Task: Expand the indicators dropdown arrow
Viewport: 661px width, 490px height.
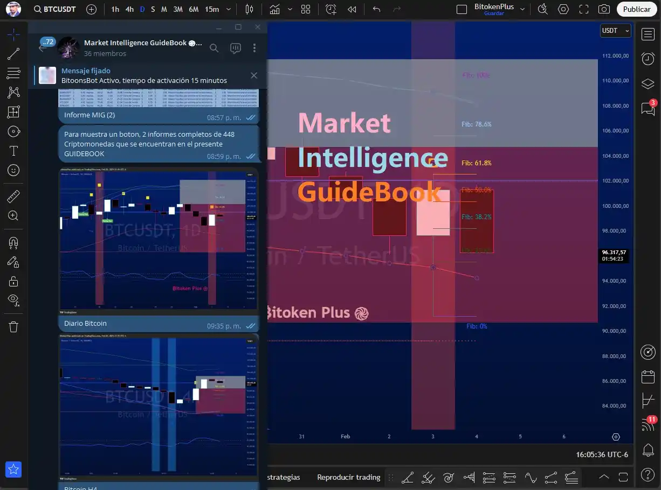Action: coord(290,9)
